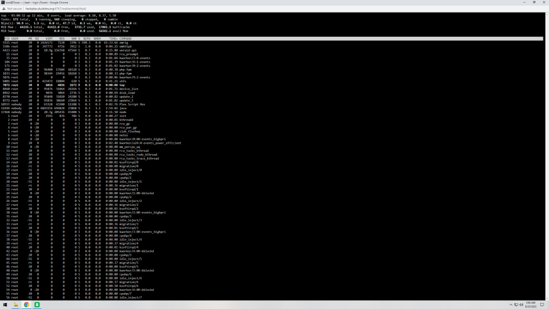Select the disk_load process row
This screenshot has width=549, height=309.
click(x=68, y=93)
